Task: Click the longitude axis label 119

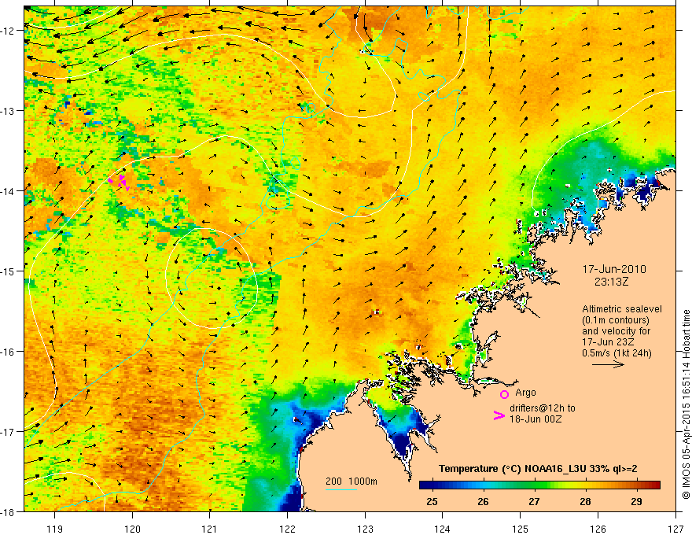Action: tap(55, 529)
